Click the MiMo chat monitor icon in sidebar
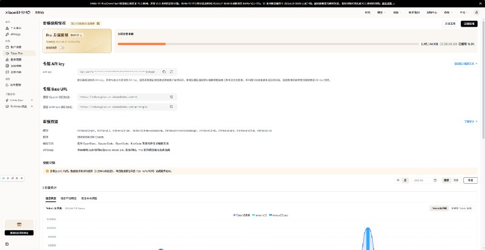485x250 pixels. click(x=7, y=106)
